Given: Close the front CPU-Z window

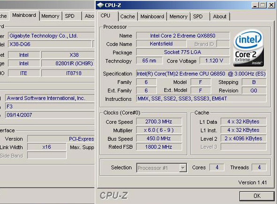Looking at the screenshot, I should (x=271, y=5).
